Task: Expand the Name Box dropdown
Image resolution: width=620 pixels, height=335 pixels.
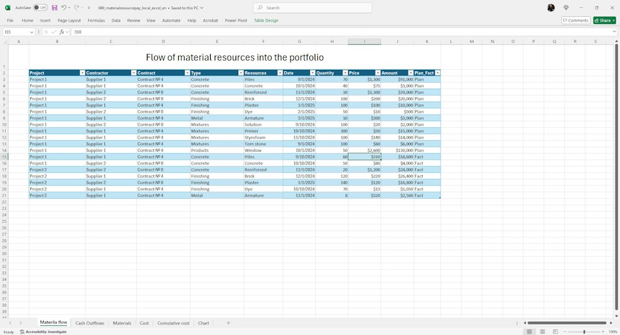Action: [x=31, y=32]
